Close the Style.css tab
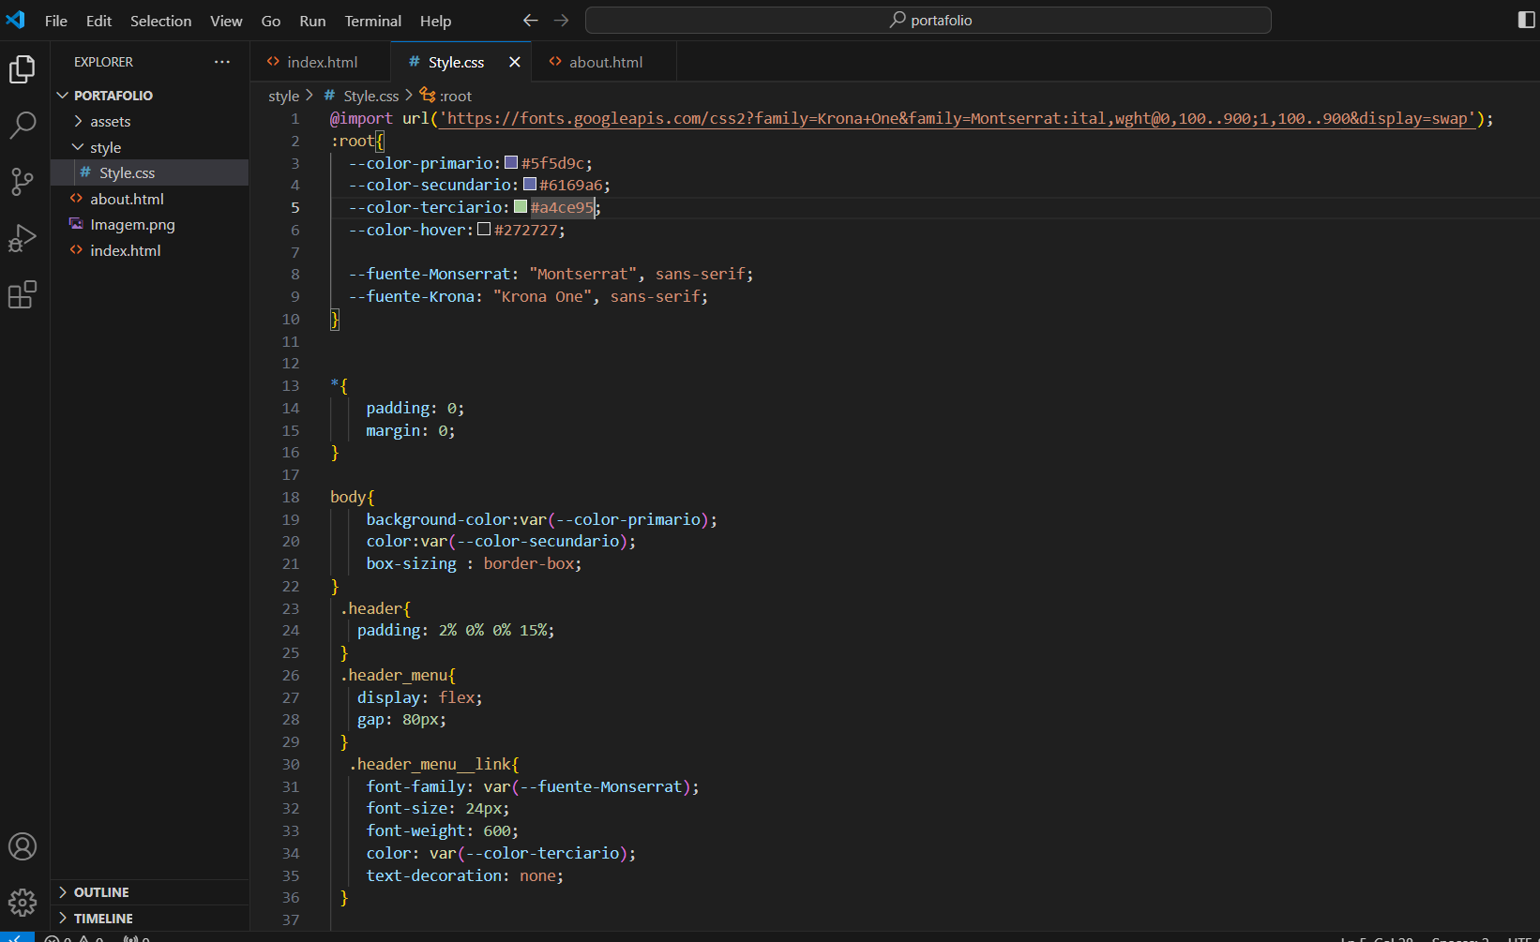This screenshot has height=942, width=1540. (x=514, y=62)
